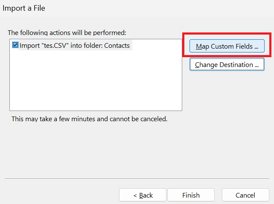Click the Change Destination button

coord(227,65)
